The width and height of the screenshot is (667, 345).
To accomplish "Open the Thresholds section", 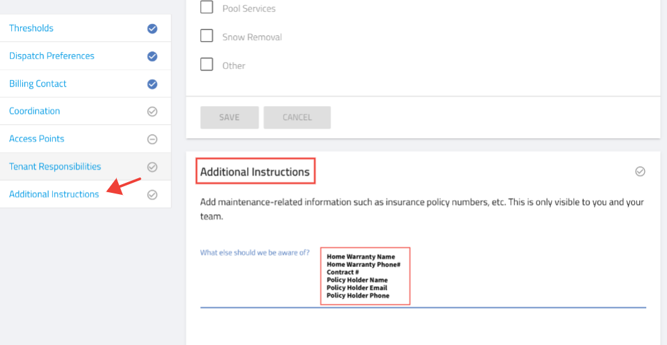I will [x=31, y=28].
